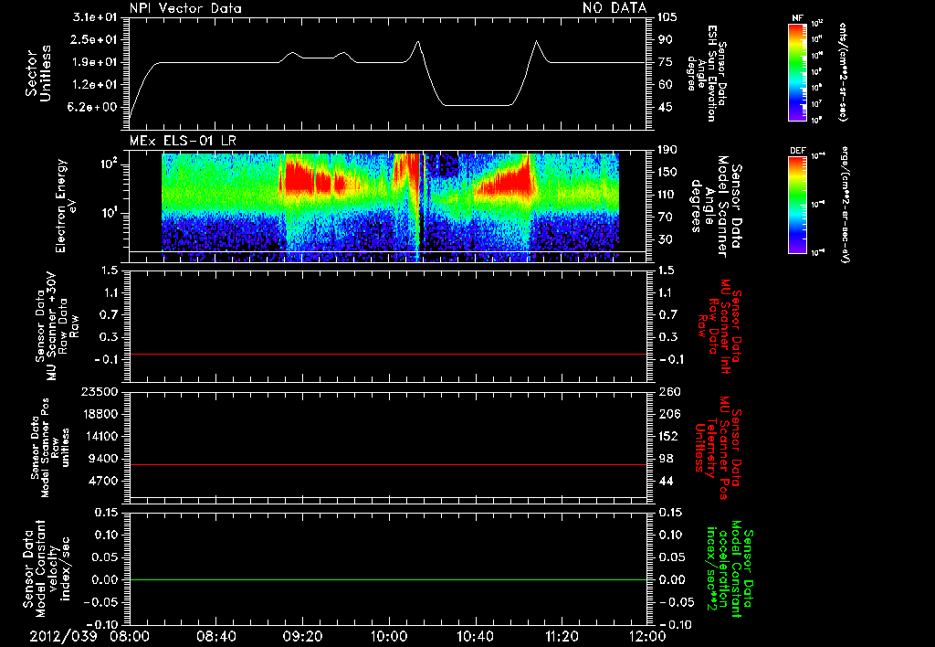This screenshot has width=935, height=647.
Task: Click the '45' elevation angle tick
Action: pyautogui.click(x=665, y=108)
